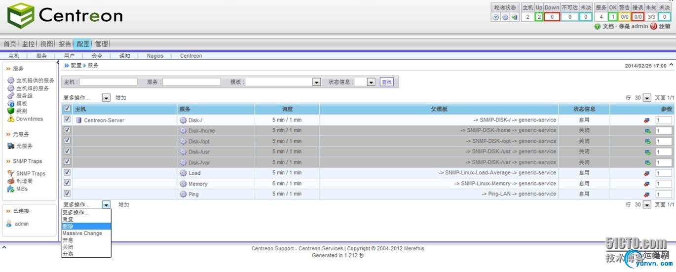
Task: Select Massive Change option
Action: (86, 233)
